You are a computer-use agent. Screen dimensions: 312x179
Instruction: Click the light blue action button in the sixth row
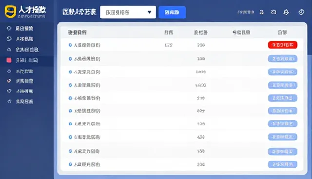283,111
